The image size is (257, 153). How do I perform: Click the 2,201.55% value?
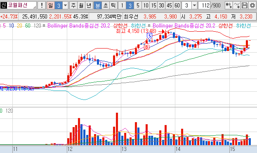pyautogui.click(x=60, y=16)
